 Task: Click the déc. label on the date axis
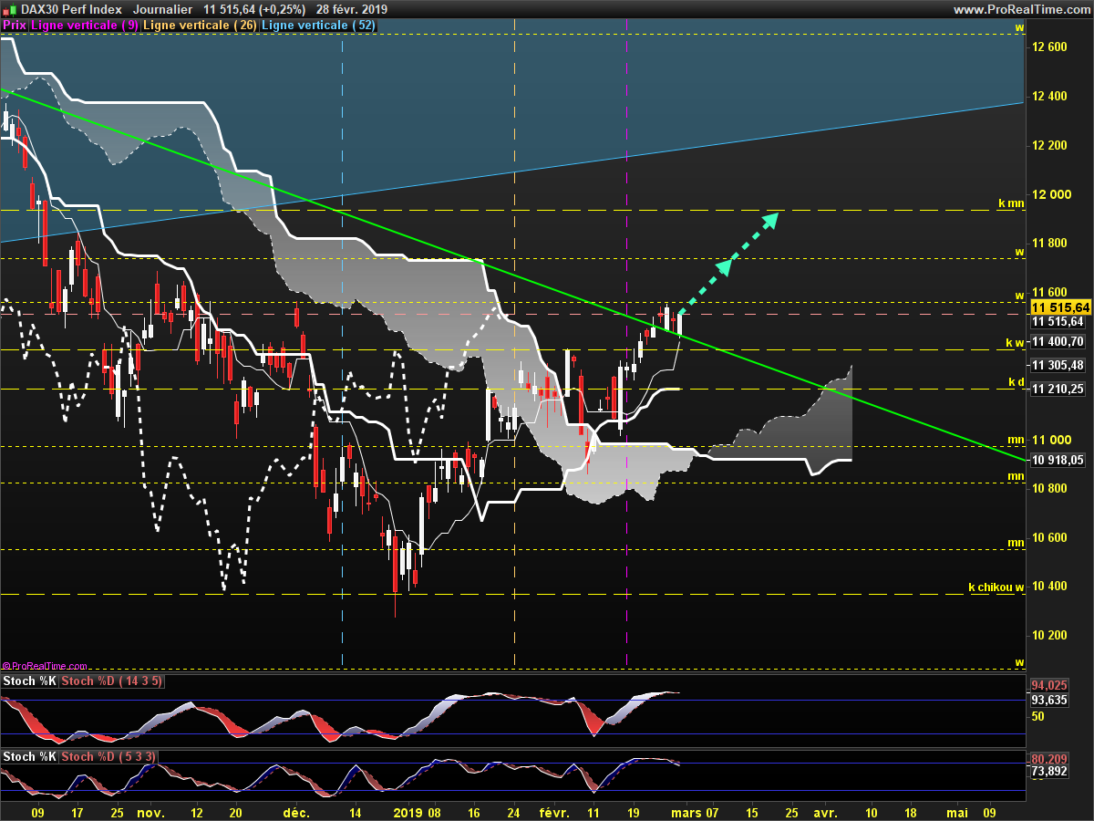[x=295, y=811]
